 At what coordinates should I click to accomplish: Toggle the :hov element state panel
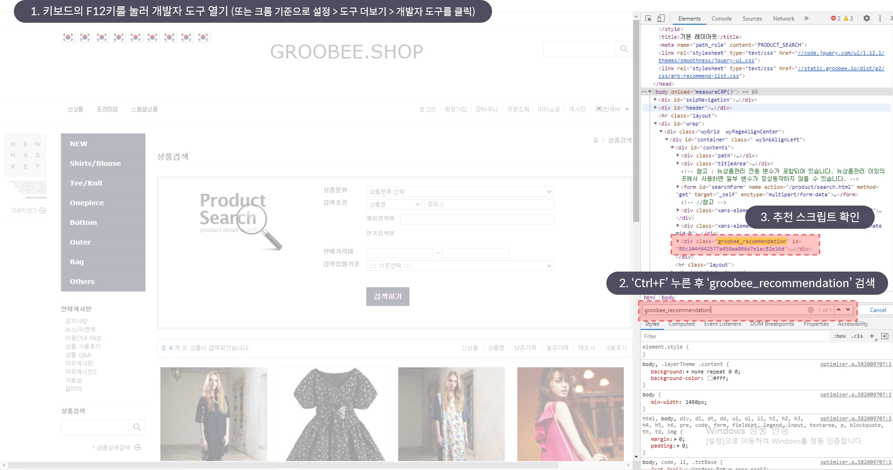click(x=839, y=336)
